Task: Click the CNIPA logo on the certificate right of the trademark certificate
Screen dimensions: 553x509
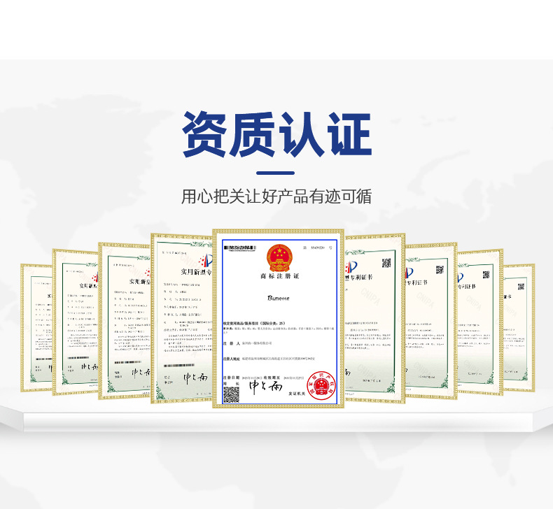Action: click(351, 267)
